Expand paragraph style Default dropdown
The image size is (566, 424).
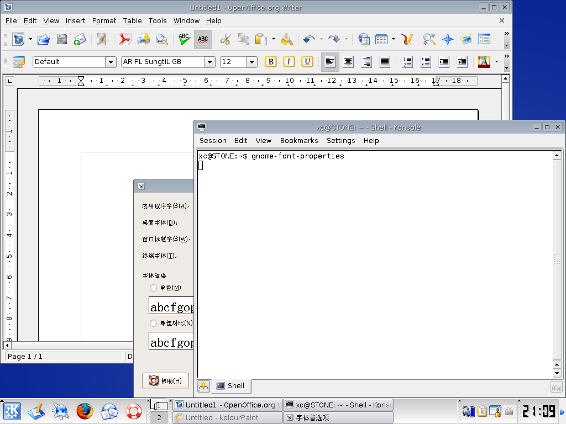[111, 62]
